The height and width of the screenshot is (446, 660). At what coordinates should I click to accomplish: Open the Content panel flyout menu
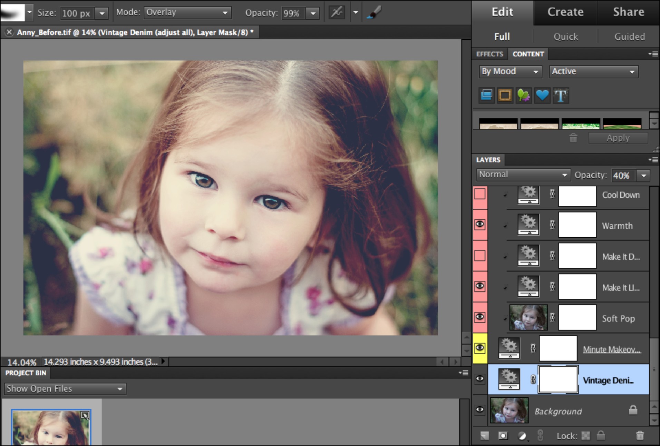[x=653, y=54]
